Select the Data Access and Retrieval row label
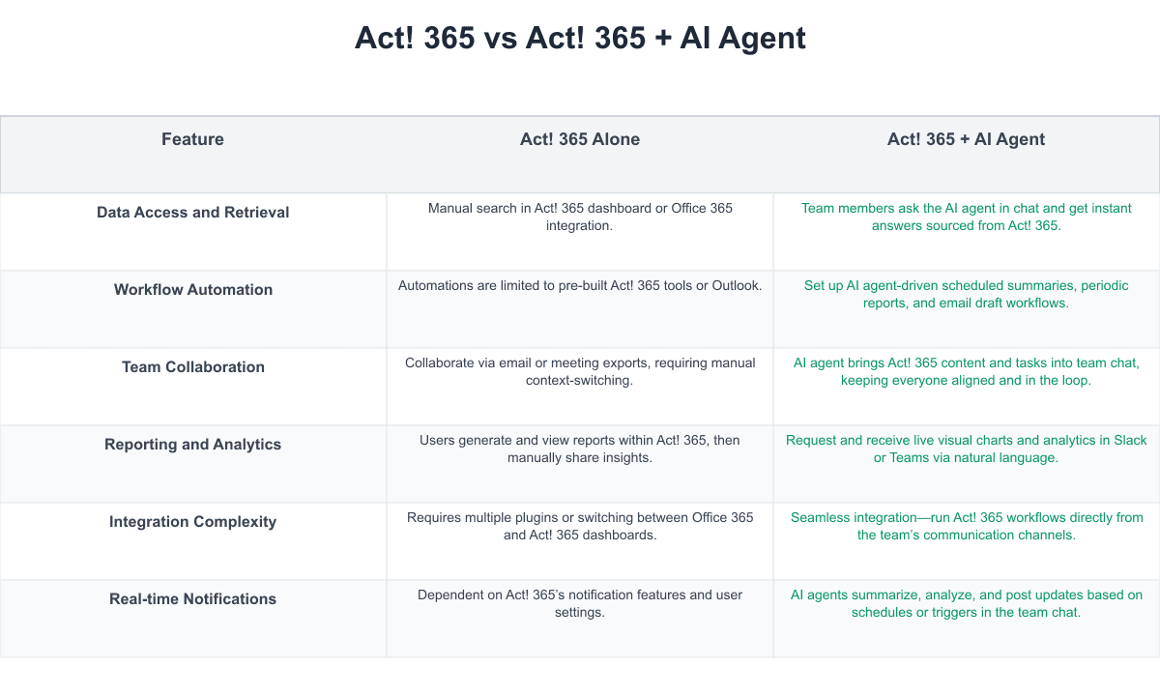The width and height of the screenshot is (1160, 696). pyautogui.click(x=192, y=213)
